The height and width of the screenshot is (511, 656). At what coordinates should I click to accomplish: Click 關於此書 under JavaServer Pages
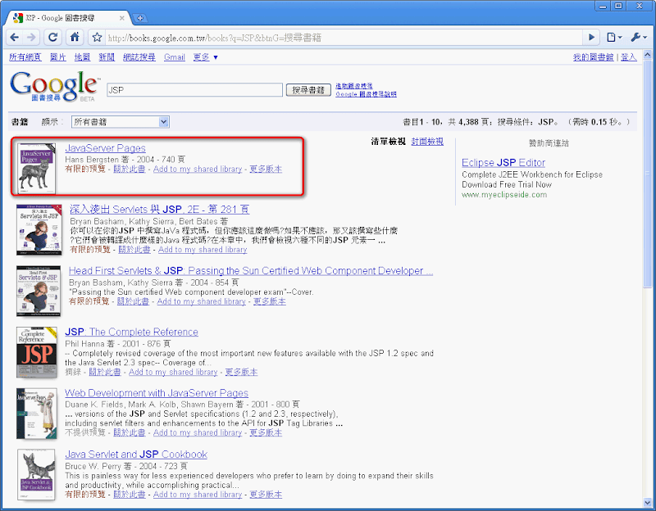[130, 170]
